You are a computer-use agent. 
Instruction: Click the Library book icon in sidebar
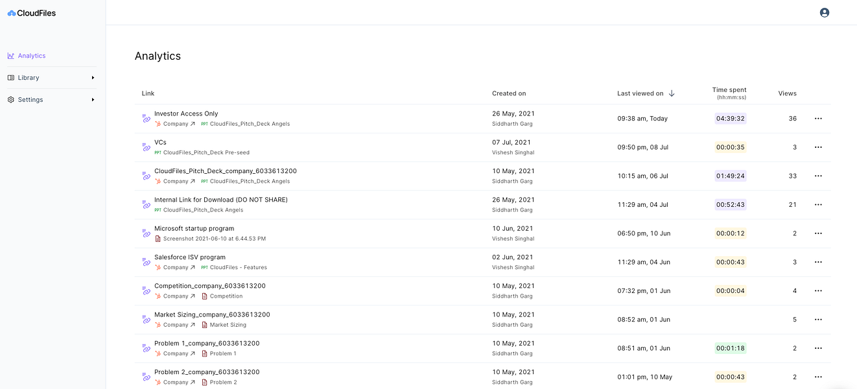tap(11, 78)
